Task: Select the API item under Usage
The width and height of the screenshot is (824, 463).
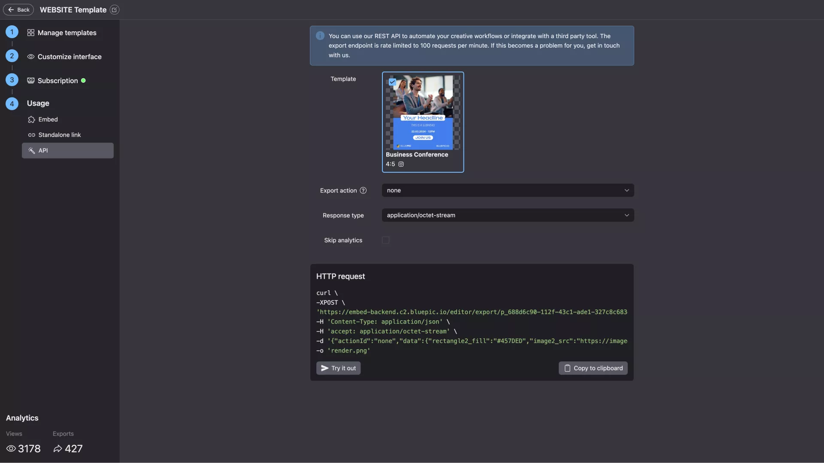Action: point(68,150)
